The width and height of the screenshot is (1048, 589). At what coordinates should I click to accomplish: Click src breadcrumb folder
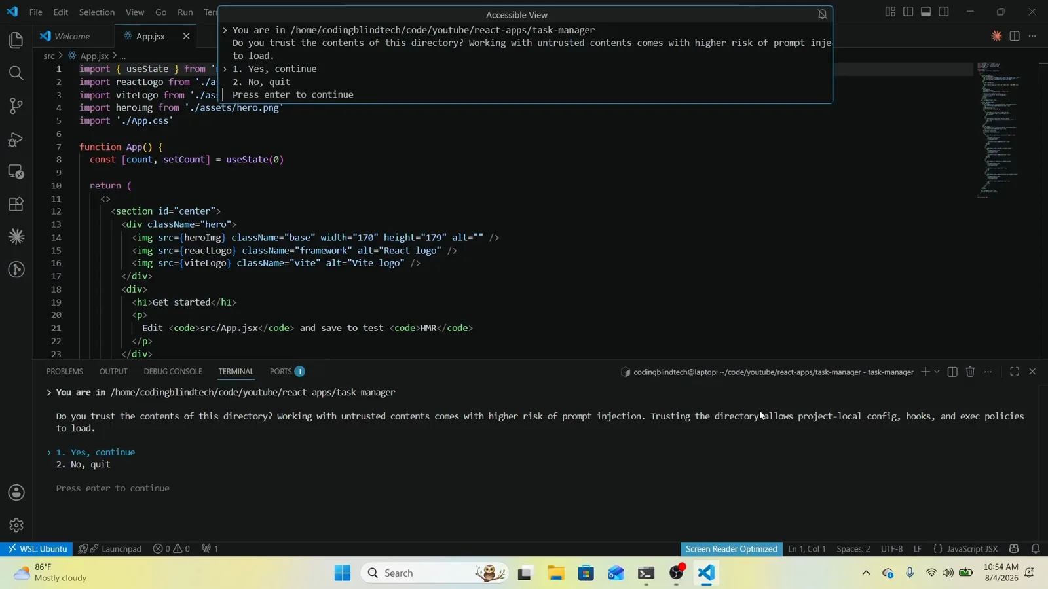49,56
